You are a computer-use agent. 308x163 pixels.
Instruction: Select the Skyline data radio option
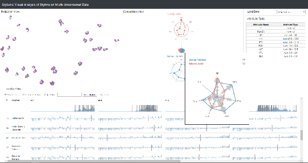pos(5,95)
